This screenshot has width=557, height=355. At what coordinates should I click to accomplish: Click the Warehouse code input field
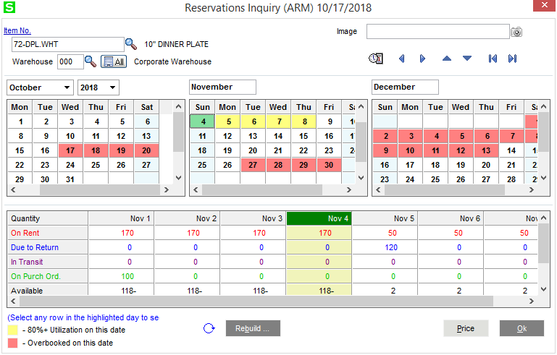(70, 61)
